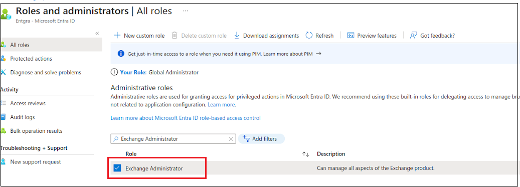
Task: Uncheck the Exchange Administrator checkbox
Action: coord(117,168)
